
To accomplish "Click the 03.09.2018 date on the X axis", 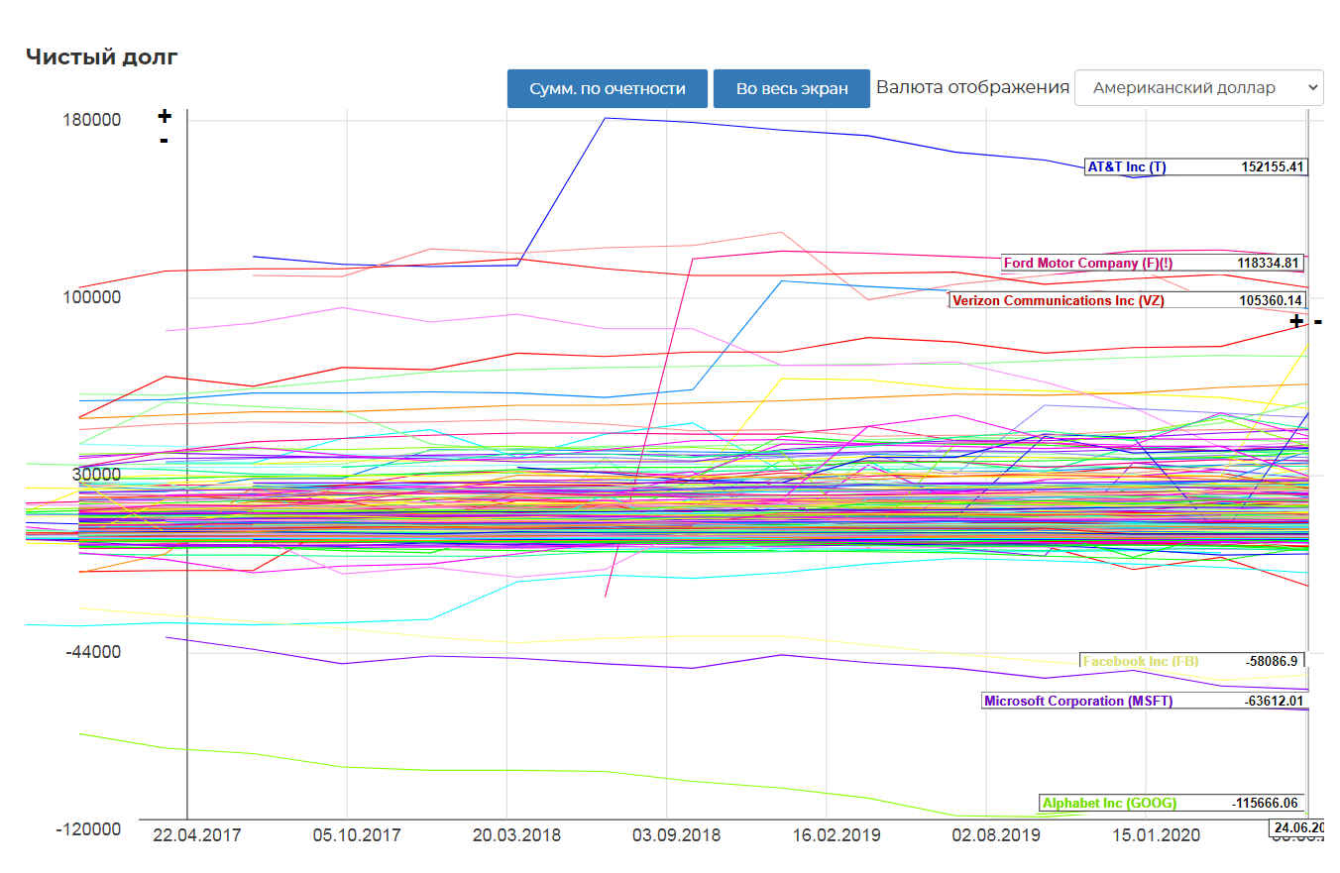I will 676,835.
